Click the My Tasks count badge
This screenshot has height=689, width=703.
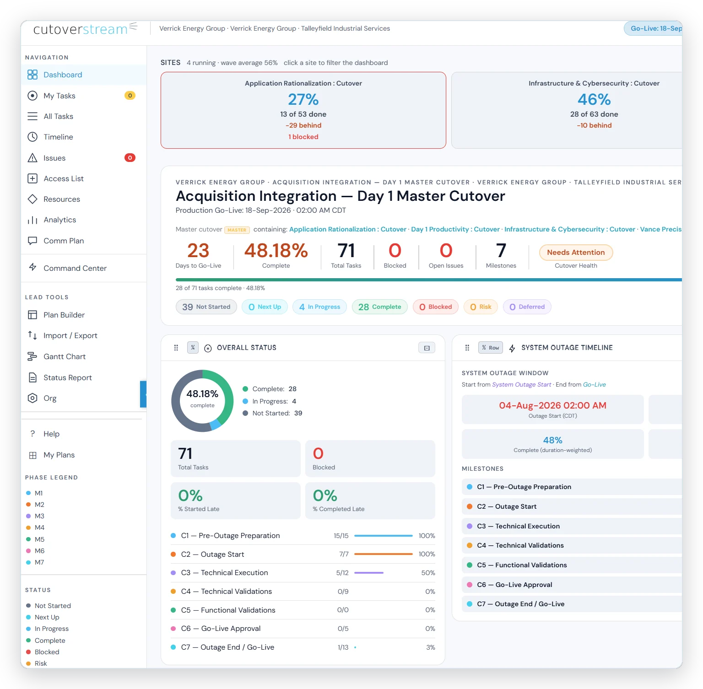(x=130, y=96)
